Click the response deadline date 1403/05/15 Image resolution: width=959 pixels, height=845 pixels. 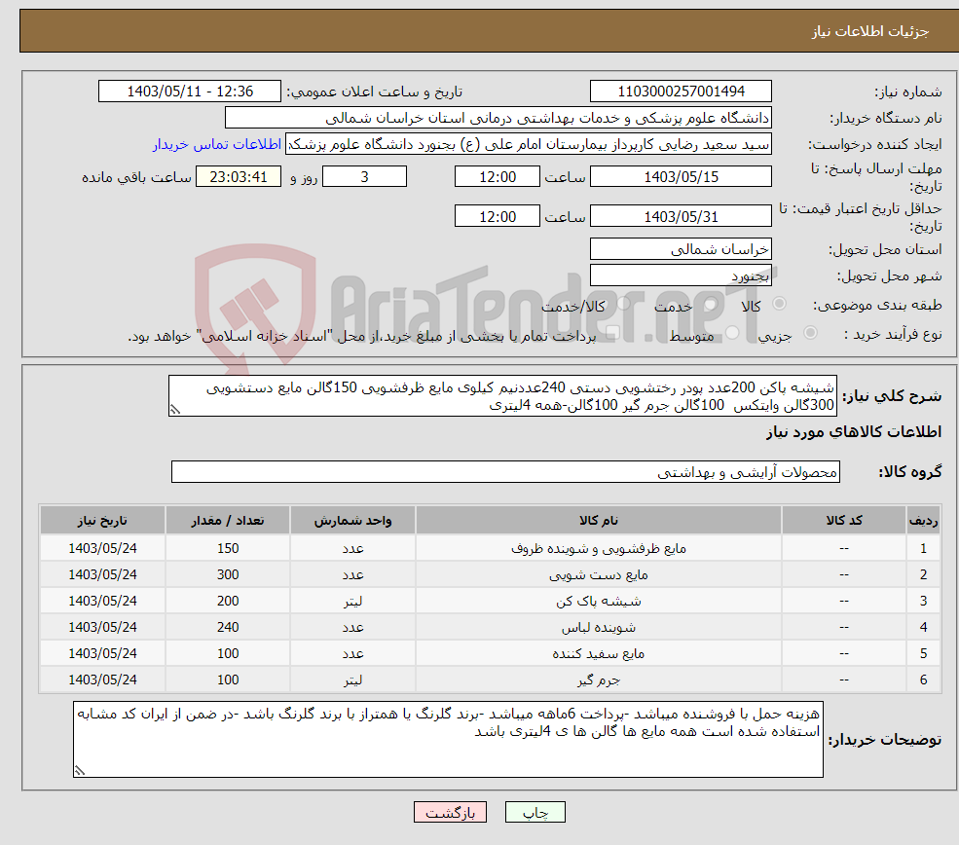coord(681,177)
